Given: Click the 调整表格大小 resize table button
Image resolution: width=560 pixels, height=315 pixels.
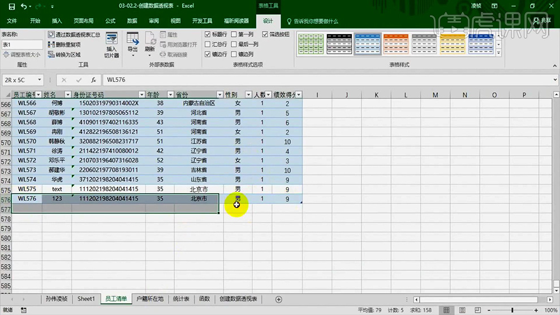Looking at the screenshot, I should coord(21,55).
